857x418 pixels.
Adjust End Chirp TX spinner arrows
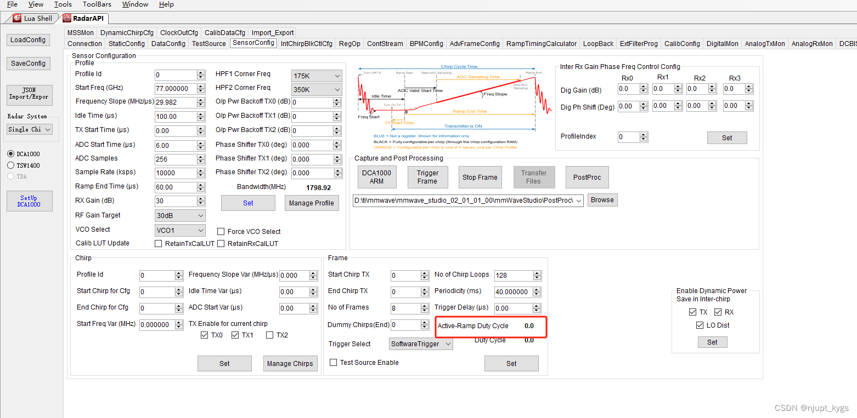click(425, 292)
